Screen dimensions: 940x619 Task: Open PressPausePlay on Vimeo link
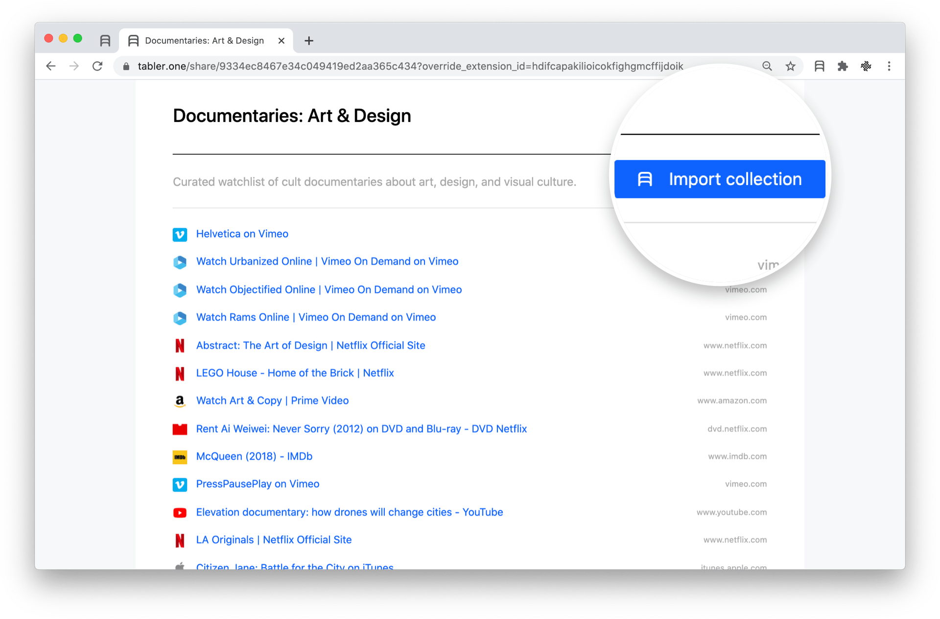(x=258, y=484)
